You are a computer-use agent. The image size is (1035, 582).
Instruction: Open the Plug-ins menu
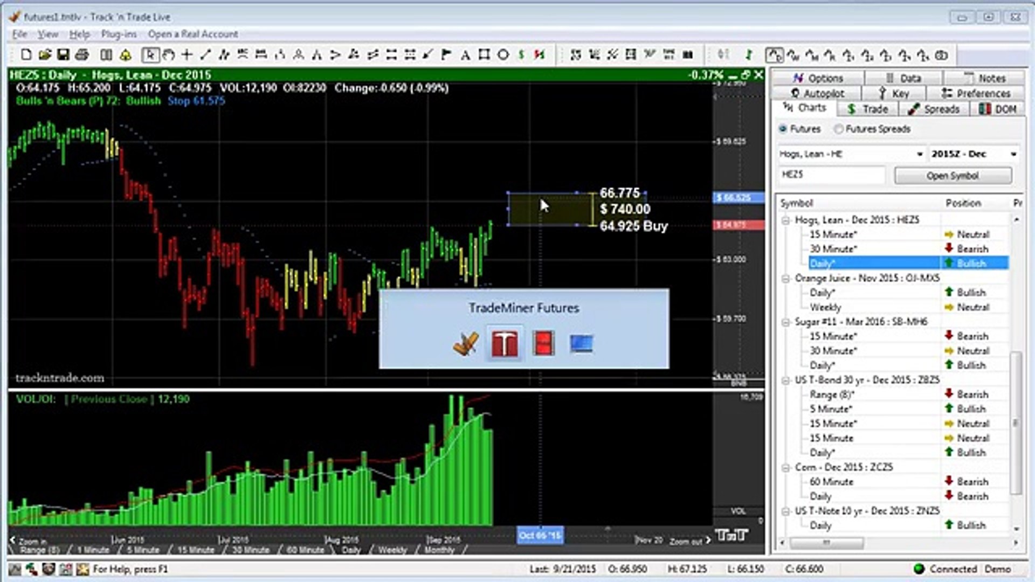(x=120, y=34)
